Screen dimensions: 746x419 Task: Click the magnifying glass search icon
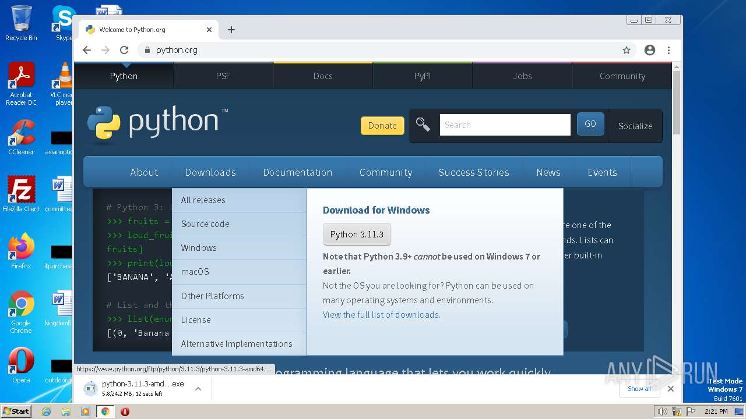423,125
